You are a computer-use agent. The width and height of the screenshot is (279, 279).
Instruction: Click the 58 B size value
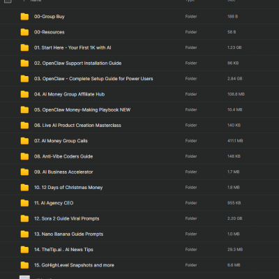(232, 32)
